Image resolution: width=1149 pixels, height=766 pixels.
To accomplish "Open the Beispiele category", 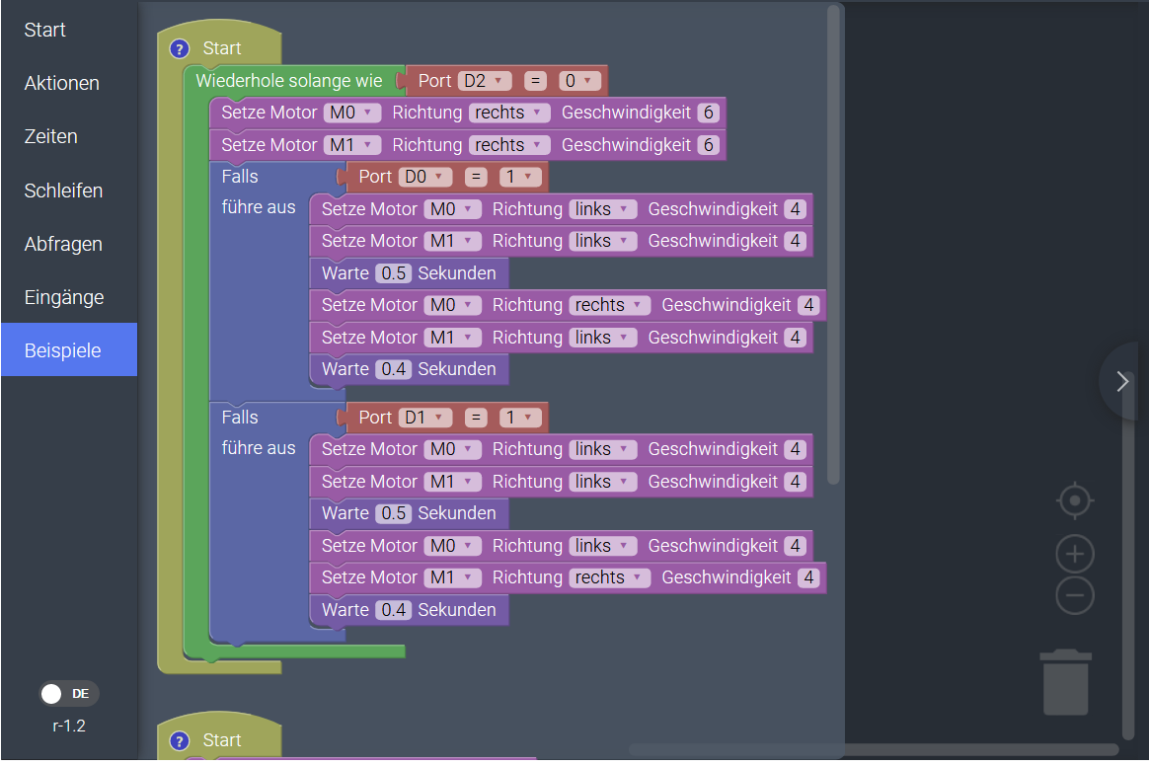I will click(63, 350).
